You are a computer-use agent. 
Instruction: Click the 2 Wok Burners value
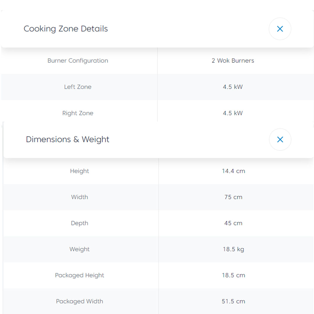[233, 61]
